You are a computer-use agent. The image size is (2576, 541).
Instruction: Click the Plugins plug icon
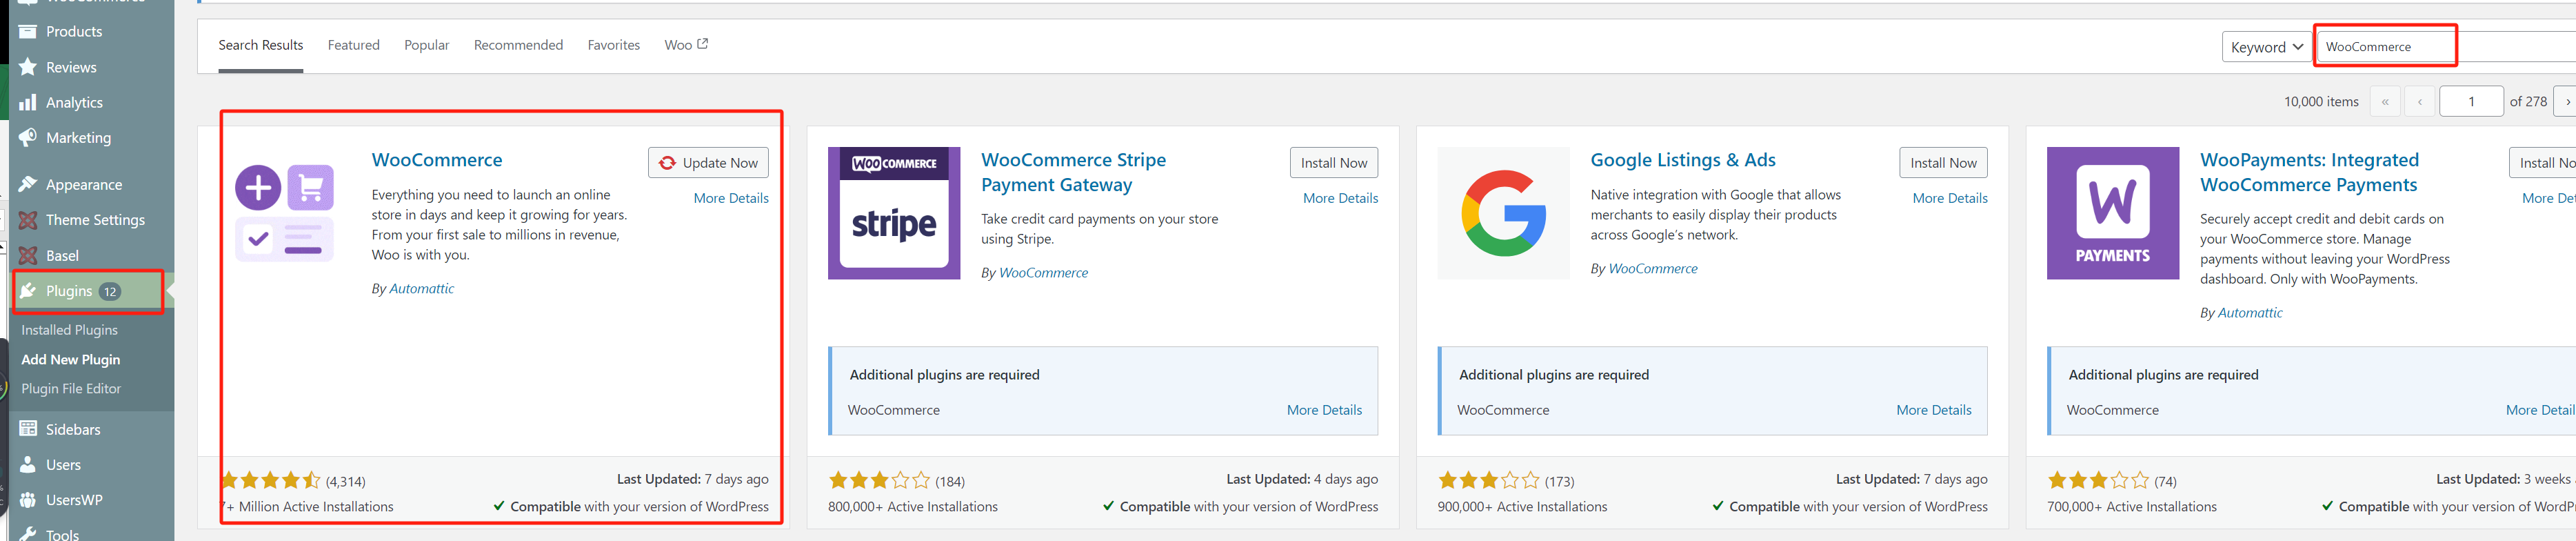[28, 291]
